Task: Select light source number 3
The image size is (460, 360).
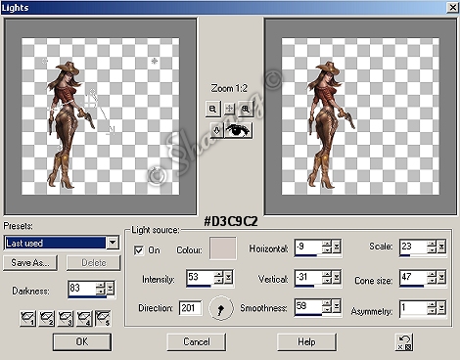Action: (66, 319)
